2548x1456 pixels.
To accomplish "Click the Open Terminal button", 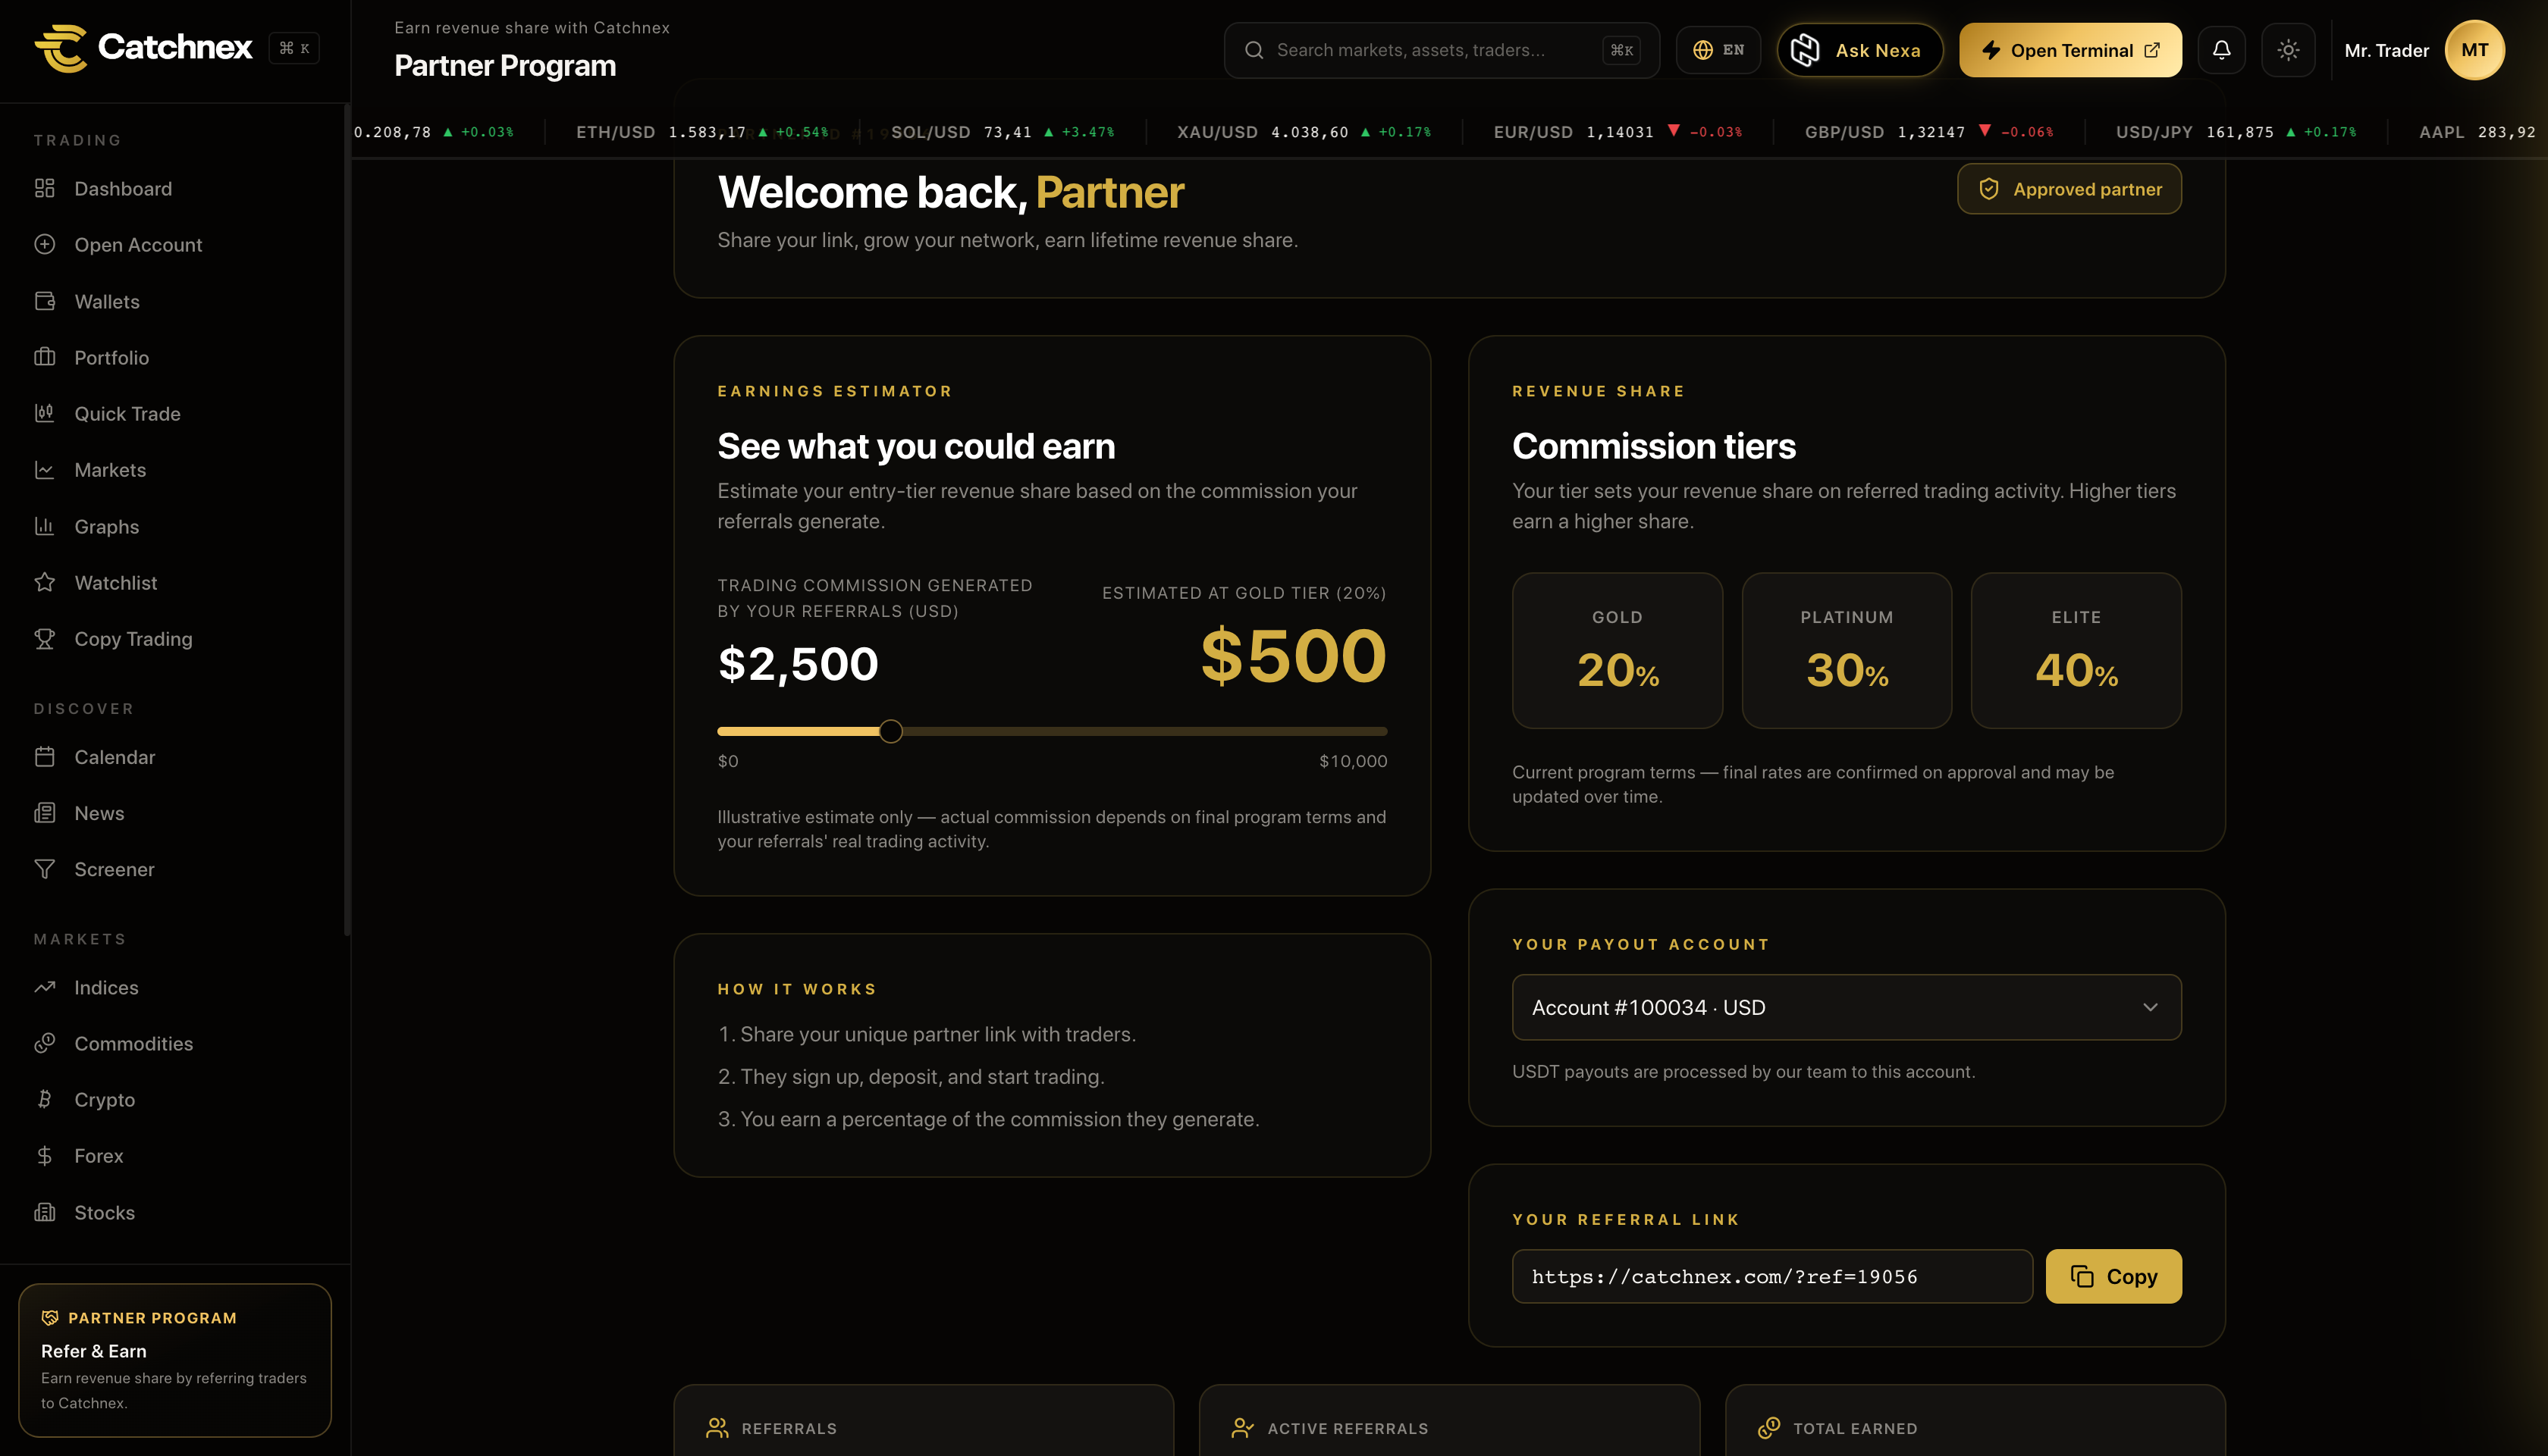I will click(2071, 50).
